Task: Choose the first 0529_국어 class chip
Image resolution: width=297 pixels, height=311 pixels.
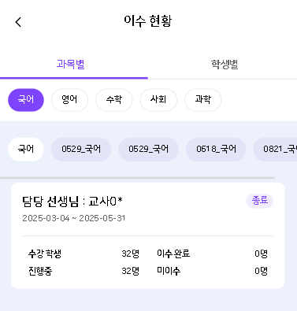Action: tap(81, 150)
